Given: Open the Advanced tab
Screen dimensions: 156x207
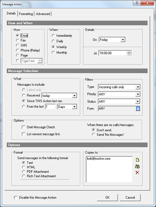Looking at the screenshot, I should click(x=43, y=14).
